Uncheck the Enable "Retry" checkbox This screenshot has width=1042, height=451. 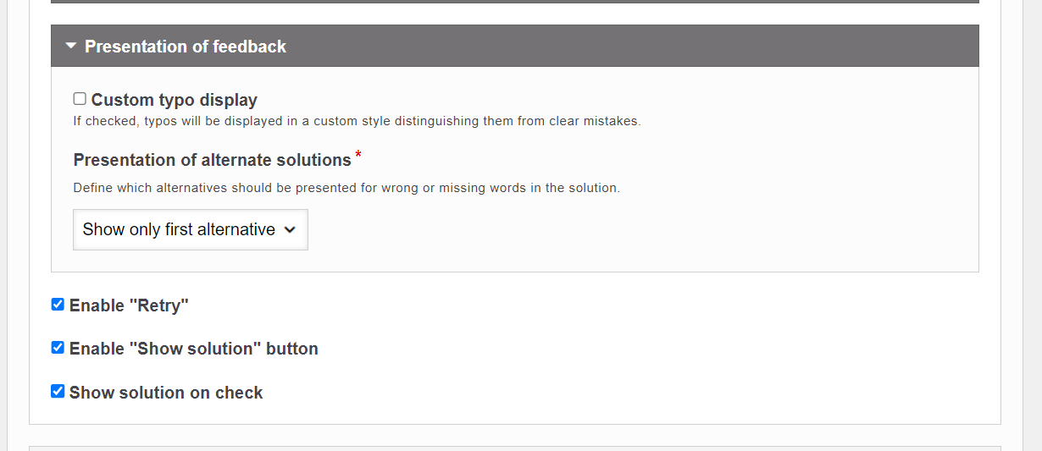point(58,305)
